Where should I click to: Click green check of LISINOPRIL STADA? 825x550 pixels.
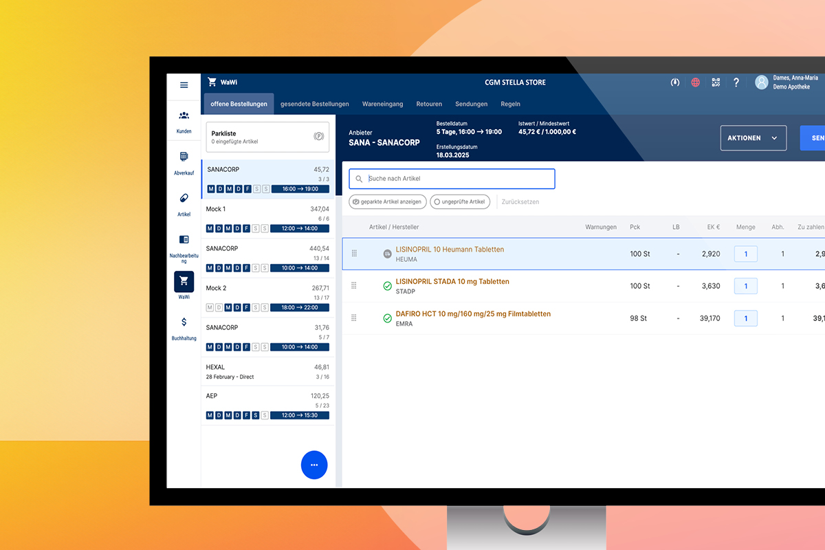[387, 286]
